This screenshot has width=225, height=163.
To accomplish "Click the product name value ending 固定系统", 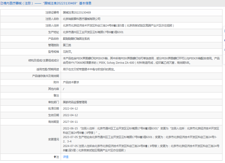I will click(76, 39).
